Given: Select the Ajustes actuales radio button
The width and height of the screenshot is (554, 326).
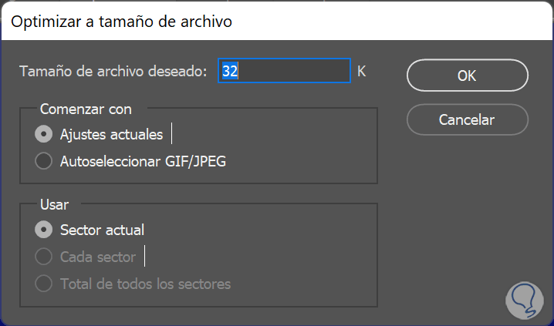Looking at the screenshot, I should coord(45,134).
